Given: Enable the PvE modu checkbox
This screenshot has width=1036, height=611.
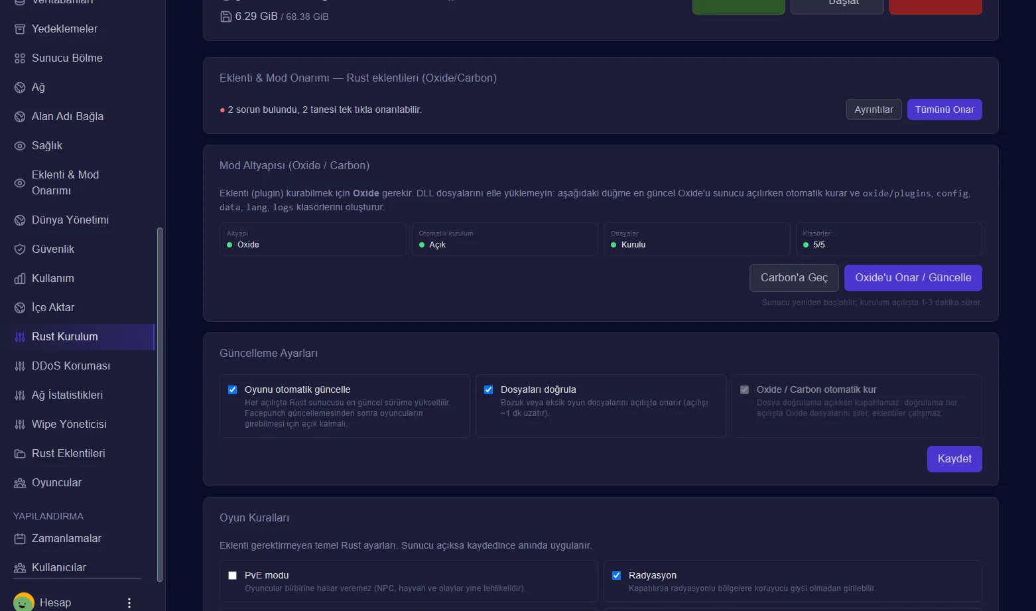Looking at the screenshot, I should [x=233, y=576].
